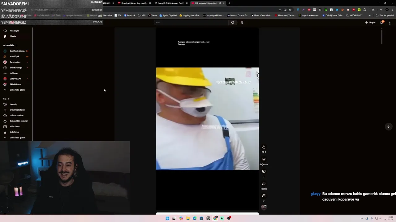Expand Daha fazla göster under İndirilenler
This screenshot has height=222, width=396.
click(16, 138)
